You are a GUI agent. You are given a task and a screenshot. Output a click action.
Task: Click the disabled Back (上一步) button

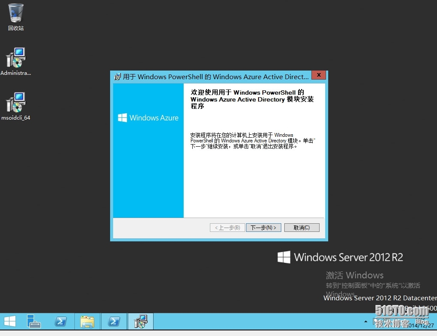(228, 228)
